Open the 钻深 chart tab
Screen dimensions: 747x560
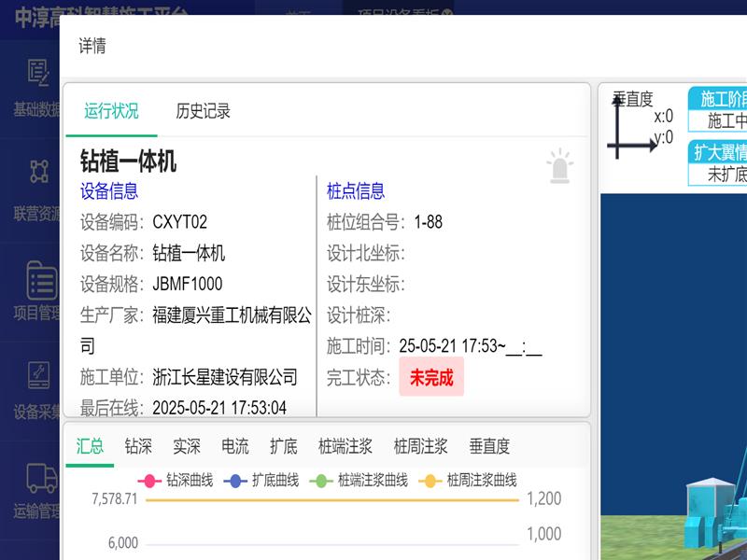[x=138, y=446]
